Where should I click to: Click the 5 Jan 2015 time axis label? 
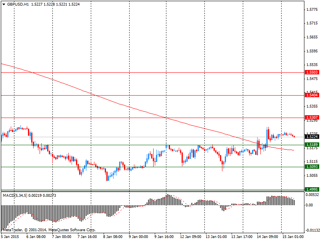click(10, 237)
